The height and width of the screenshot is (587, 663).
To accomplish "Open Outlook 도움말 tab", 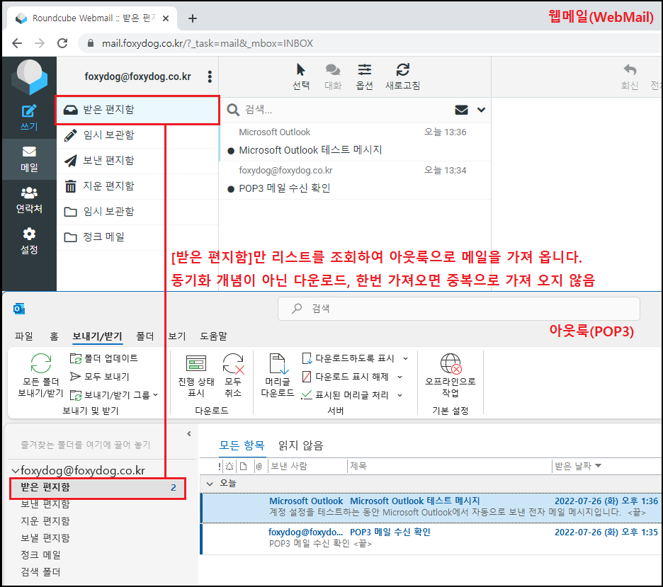I will coord(213,336).
